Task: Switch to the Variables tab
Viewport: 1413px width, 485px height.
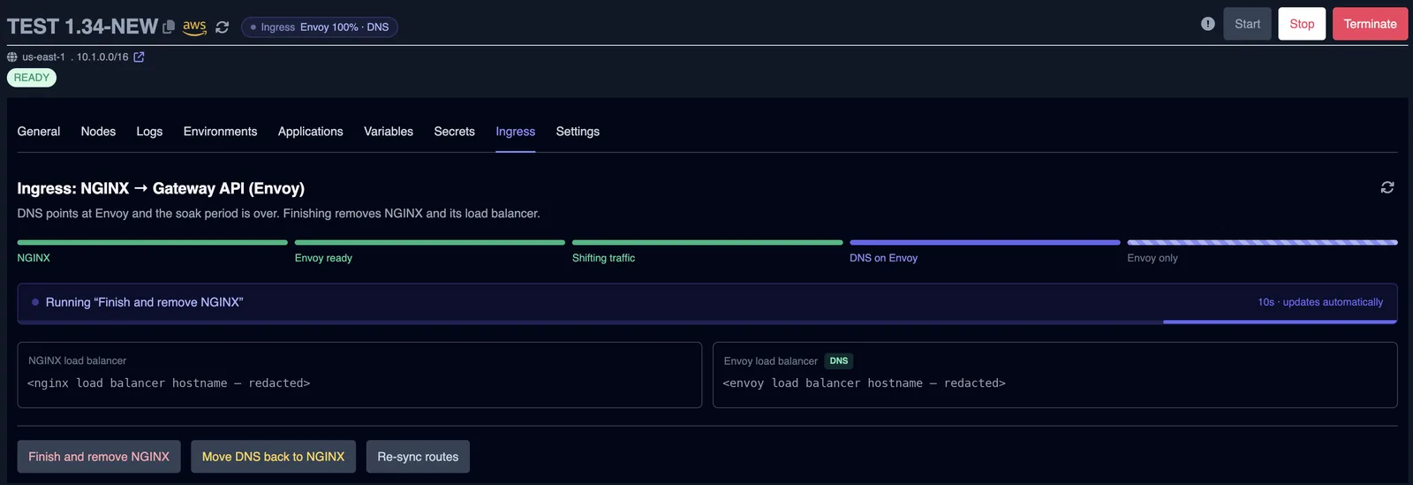Action: click(x=389, y=132)
